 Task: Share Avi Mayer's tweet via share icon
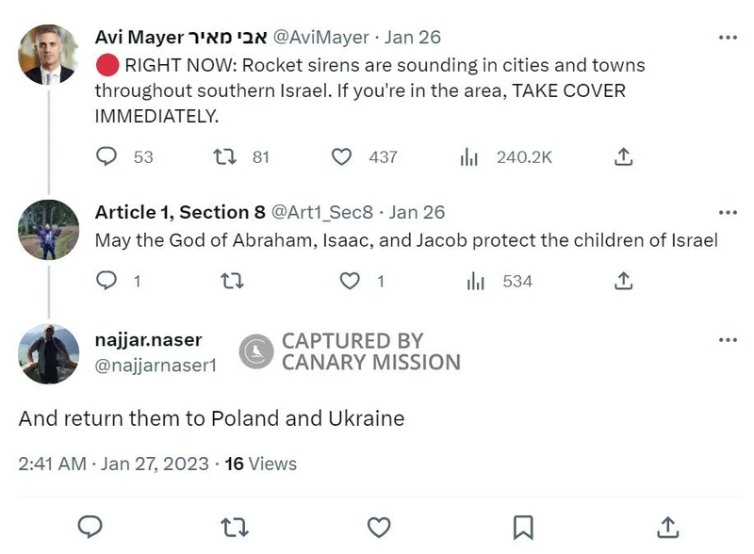[622, 156]
